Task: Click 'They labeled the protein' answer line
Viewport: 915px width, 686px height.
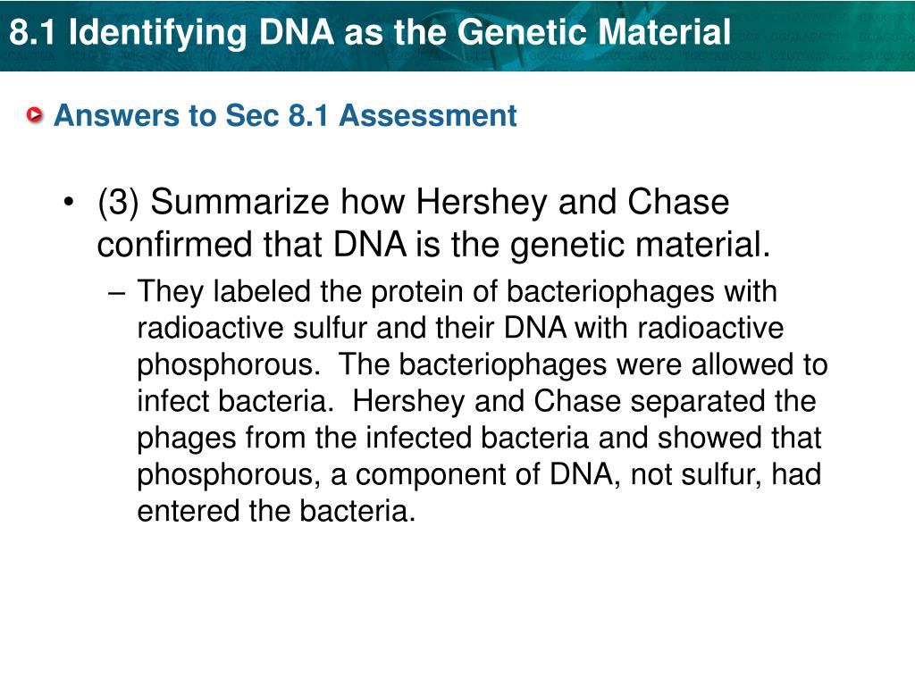Action: click(x=457, y=292)
